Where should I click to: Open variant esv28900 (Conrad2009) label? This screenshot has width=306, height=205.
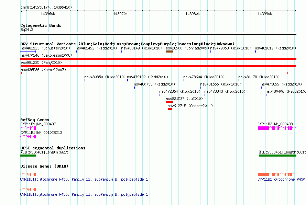pyautogui.click(x=187, y=48)
